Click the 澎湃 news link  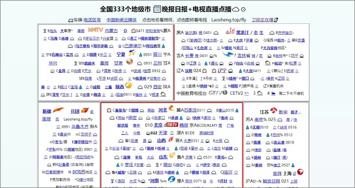[277, 174]
